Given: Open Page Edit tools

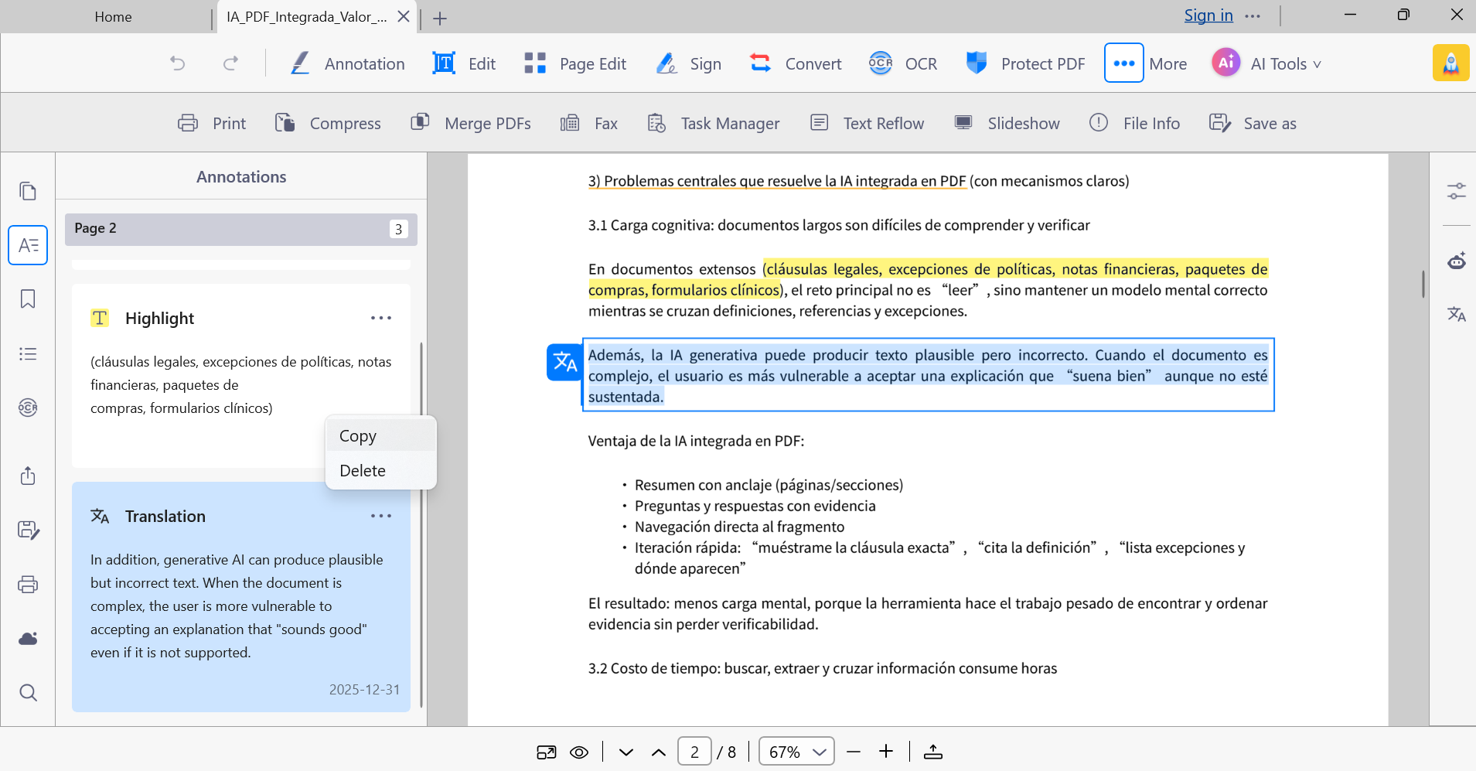Looking at the screenshot, I should pyautogui.click(x=575, y=63).
